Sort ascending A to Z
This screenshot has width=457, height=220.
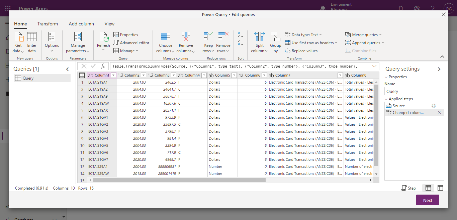[x=241, y=35]
